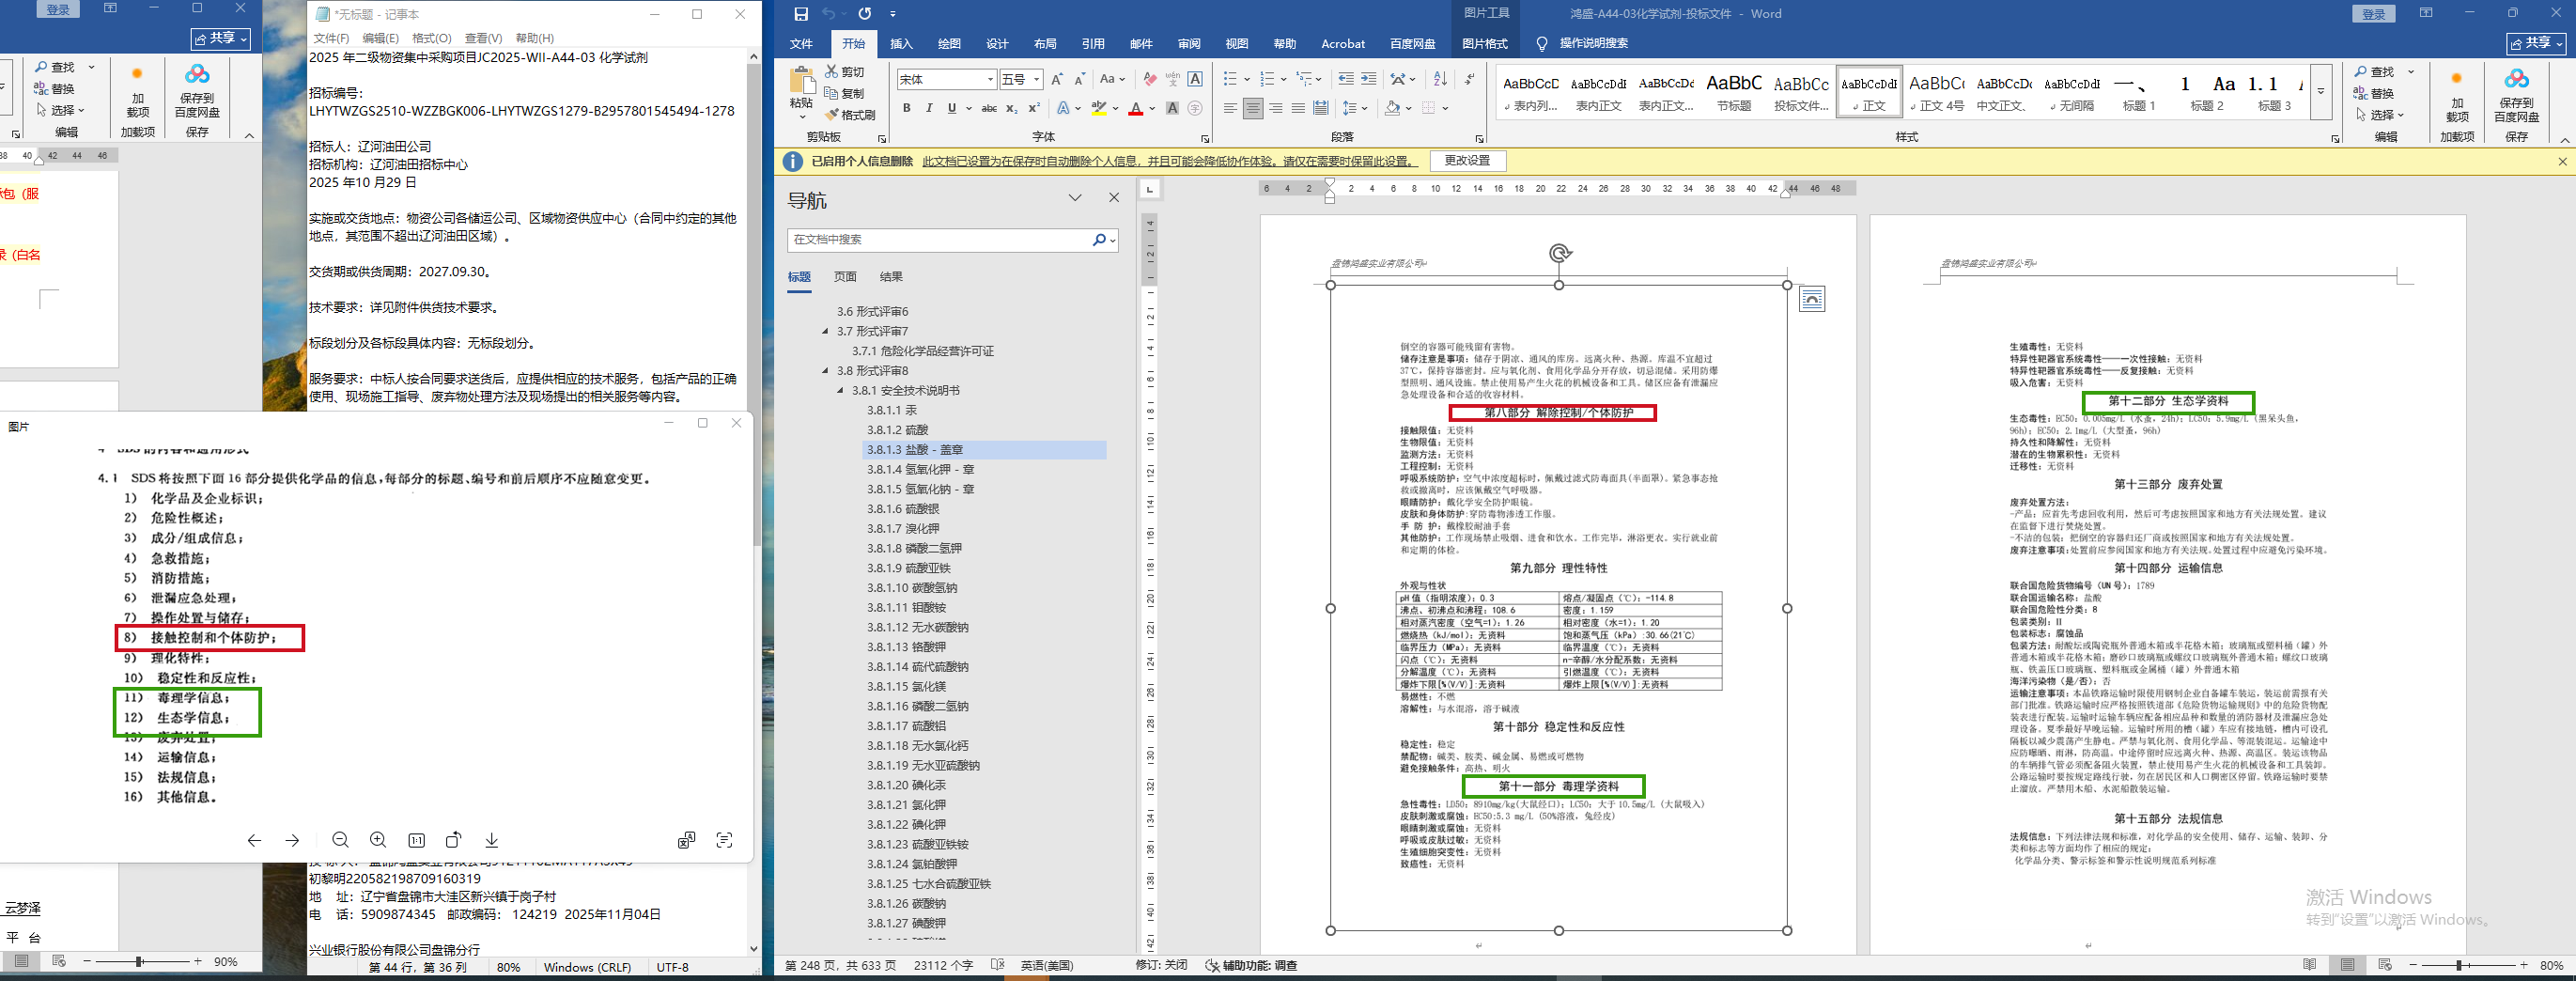Image resolution: width=2576 pixels, height=981 pixels.
Task: Click the zoom-in magnifier in image viewer
Action: click(378, 840)
